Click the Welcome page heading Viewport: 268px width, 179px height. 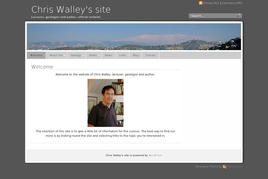point(42,67)
